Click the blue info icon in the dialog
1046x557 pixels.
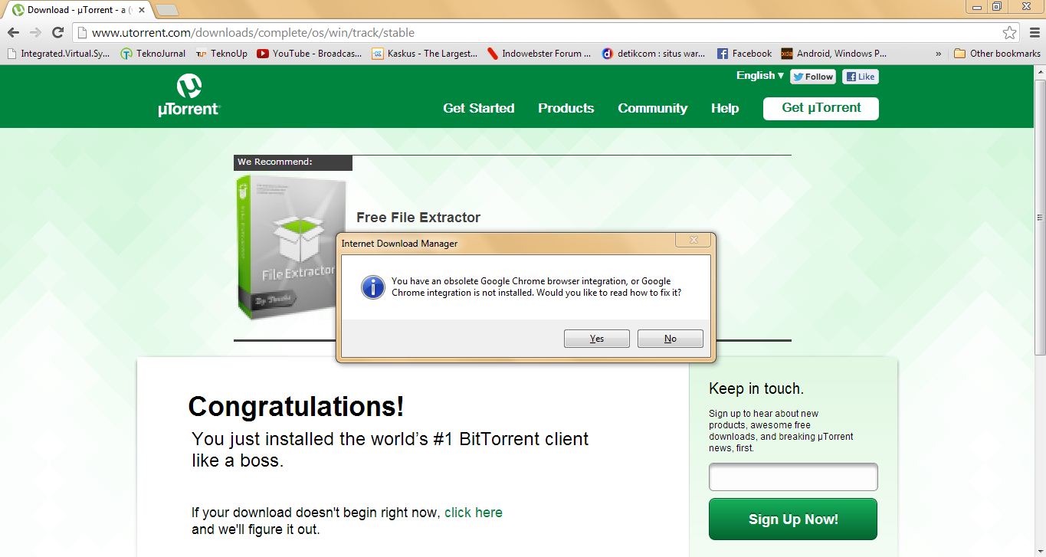[373, 287]
